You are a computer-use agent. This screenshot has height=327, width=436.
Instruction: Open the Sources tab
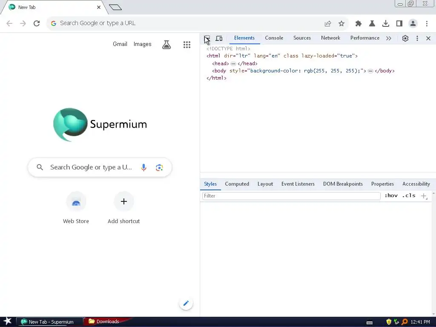(x=302, y=38)
